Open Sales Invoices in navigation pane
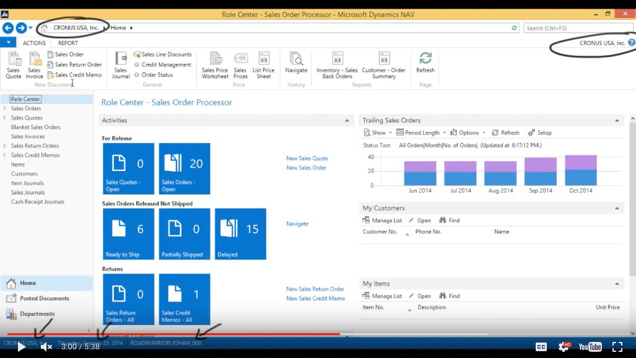This screenshot has height=358, width=636. (x=28, y=136)
